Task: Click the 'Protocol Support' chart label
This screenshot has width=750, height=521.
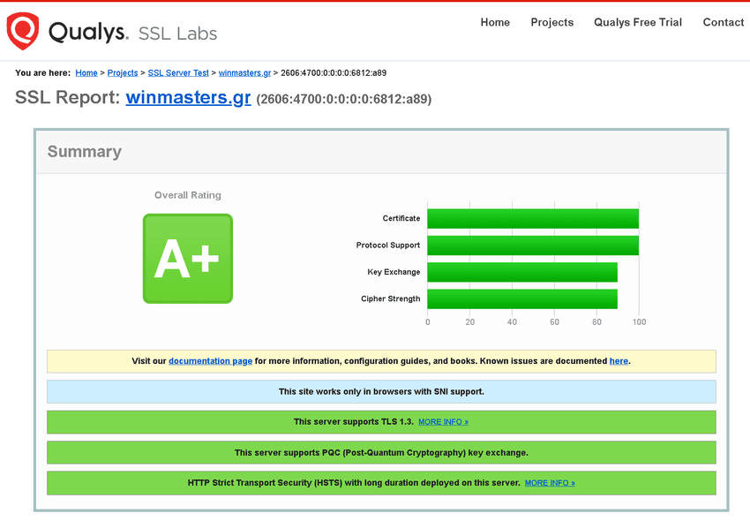Action: (x=388, y=245)
